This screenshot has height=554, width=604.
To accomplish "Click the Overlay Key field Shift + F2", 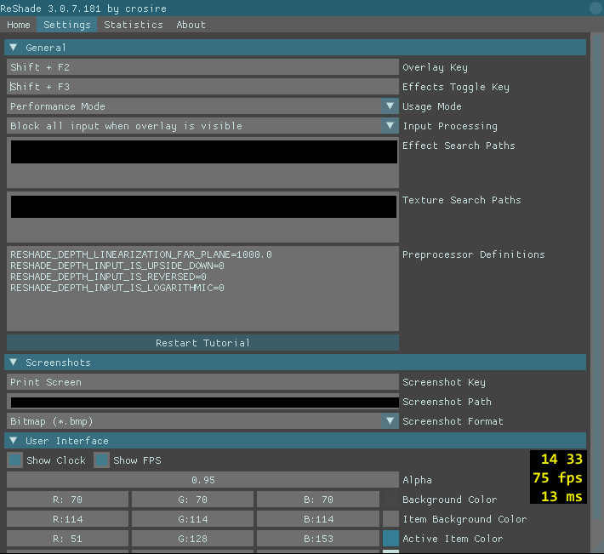I will (202, 67).
